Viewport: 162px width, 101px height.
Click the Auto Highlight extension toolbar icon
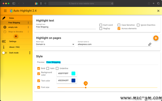pos(36,4)
